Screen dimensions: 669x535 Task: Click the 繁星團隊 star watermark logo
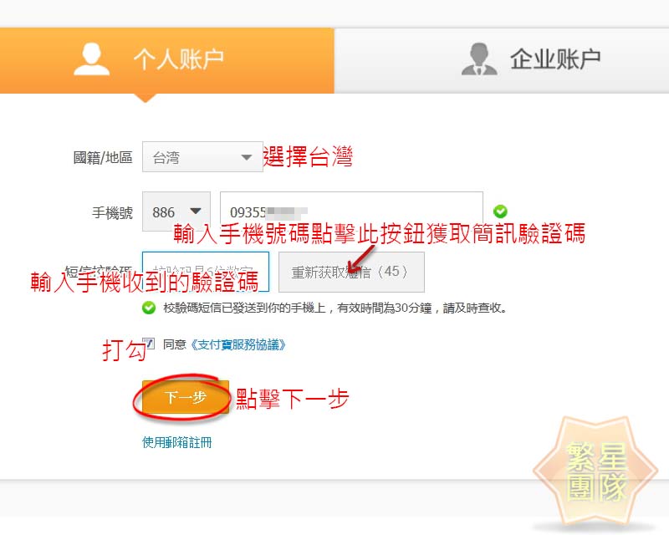click(595, 471)
